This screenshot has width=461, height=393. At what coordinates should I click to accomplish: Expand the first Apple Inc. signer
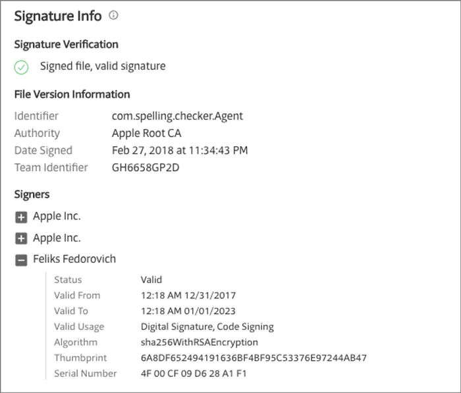coord(21,217)
